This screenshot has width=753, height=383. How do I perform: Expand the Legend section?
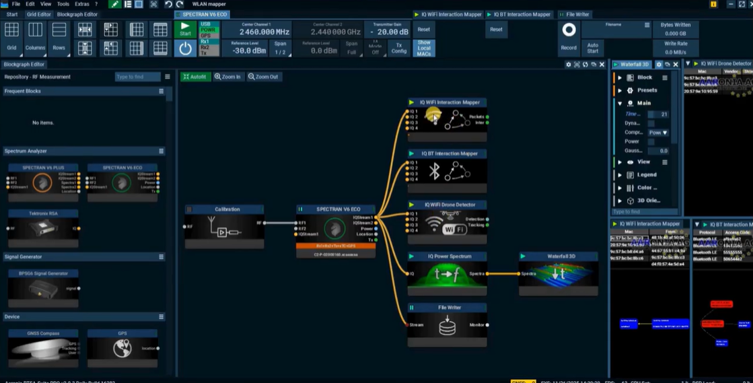coord(620,175)
